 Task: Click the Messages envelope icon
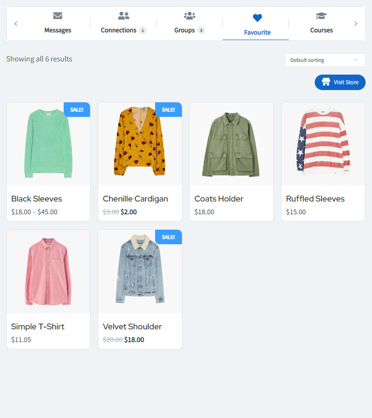coord(58,16)
